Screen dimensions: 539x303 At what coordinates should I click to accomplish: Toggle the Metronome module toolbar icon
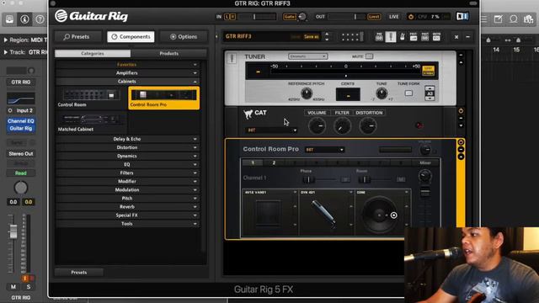click(x=403, y=37)
